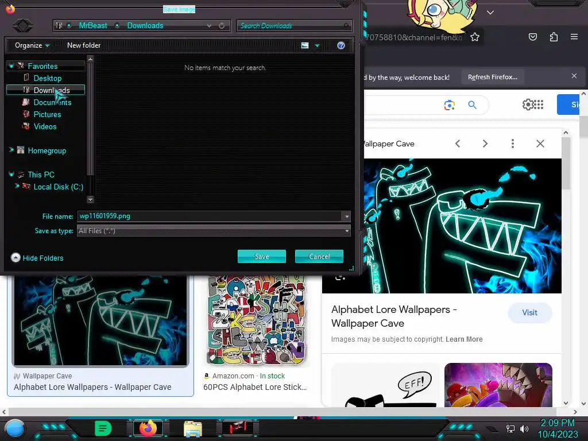The height and width of the screenshot is (441, 588).
Task: Open File Explorer from the taskbar
Action: 193,428
